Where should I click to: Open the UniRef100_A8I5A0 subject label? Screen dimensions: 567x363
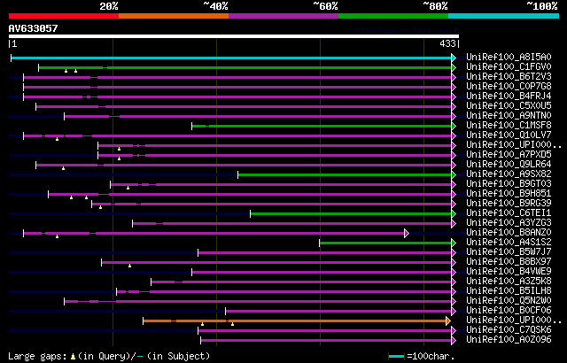(509, 57)
